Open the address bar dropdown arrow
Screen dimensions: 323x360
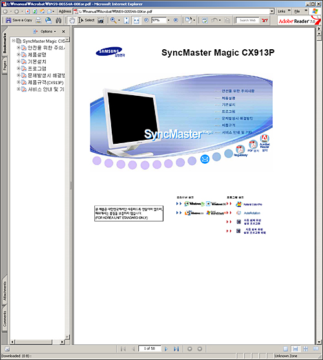272,11
